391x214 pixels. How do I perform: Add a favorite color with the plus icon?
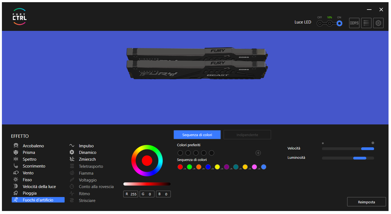click(x=258, y=153)
